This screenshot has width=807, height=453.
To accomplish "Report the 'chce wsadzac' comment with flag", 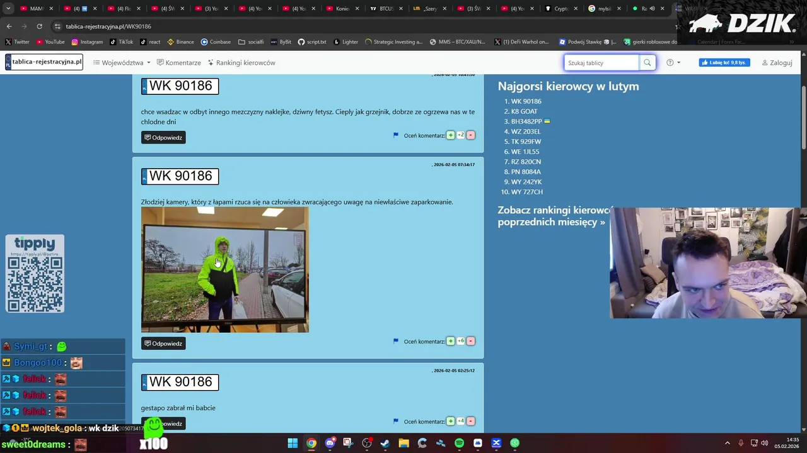I will (396, 135).
